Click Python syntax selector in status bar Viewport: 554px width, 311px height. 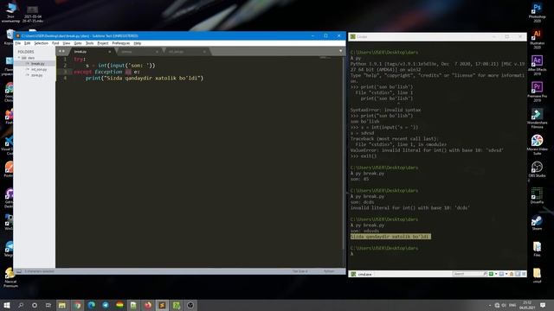(x=329, y=271)
